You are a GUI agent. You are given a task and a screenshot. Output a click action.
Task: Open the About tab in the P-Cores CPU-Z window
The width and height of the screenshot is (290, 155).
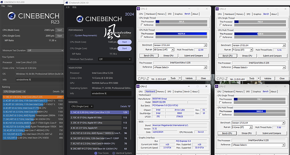274,14
